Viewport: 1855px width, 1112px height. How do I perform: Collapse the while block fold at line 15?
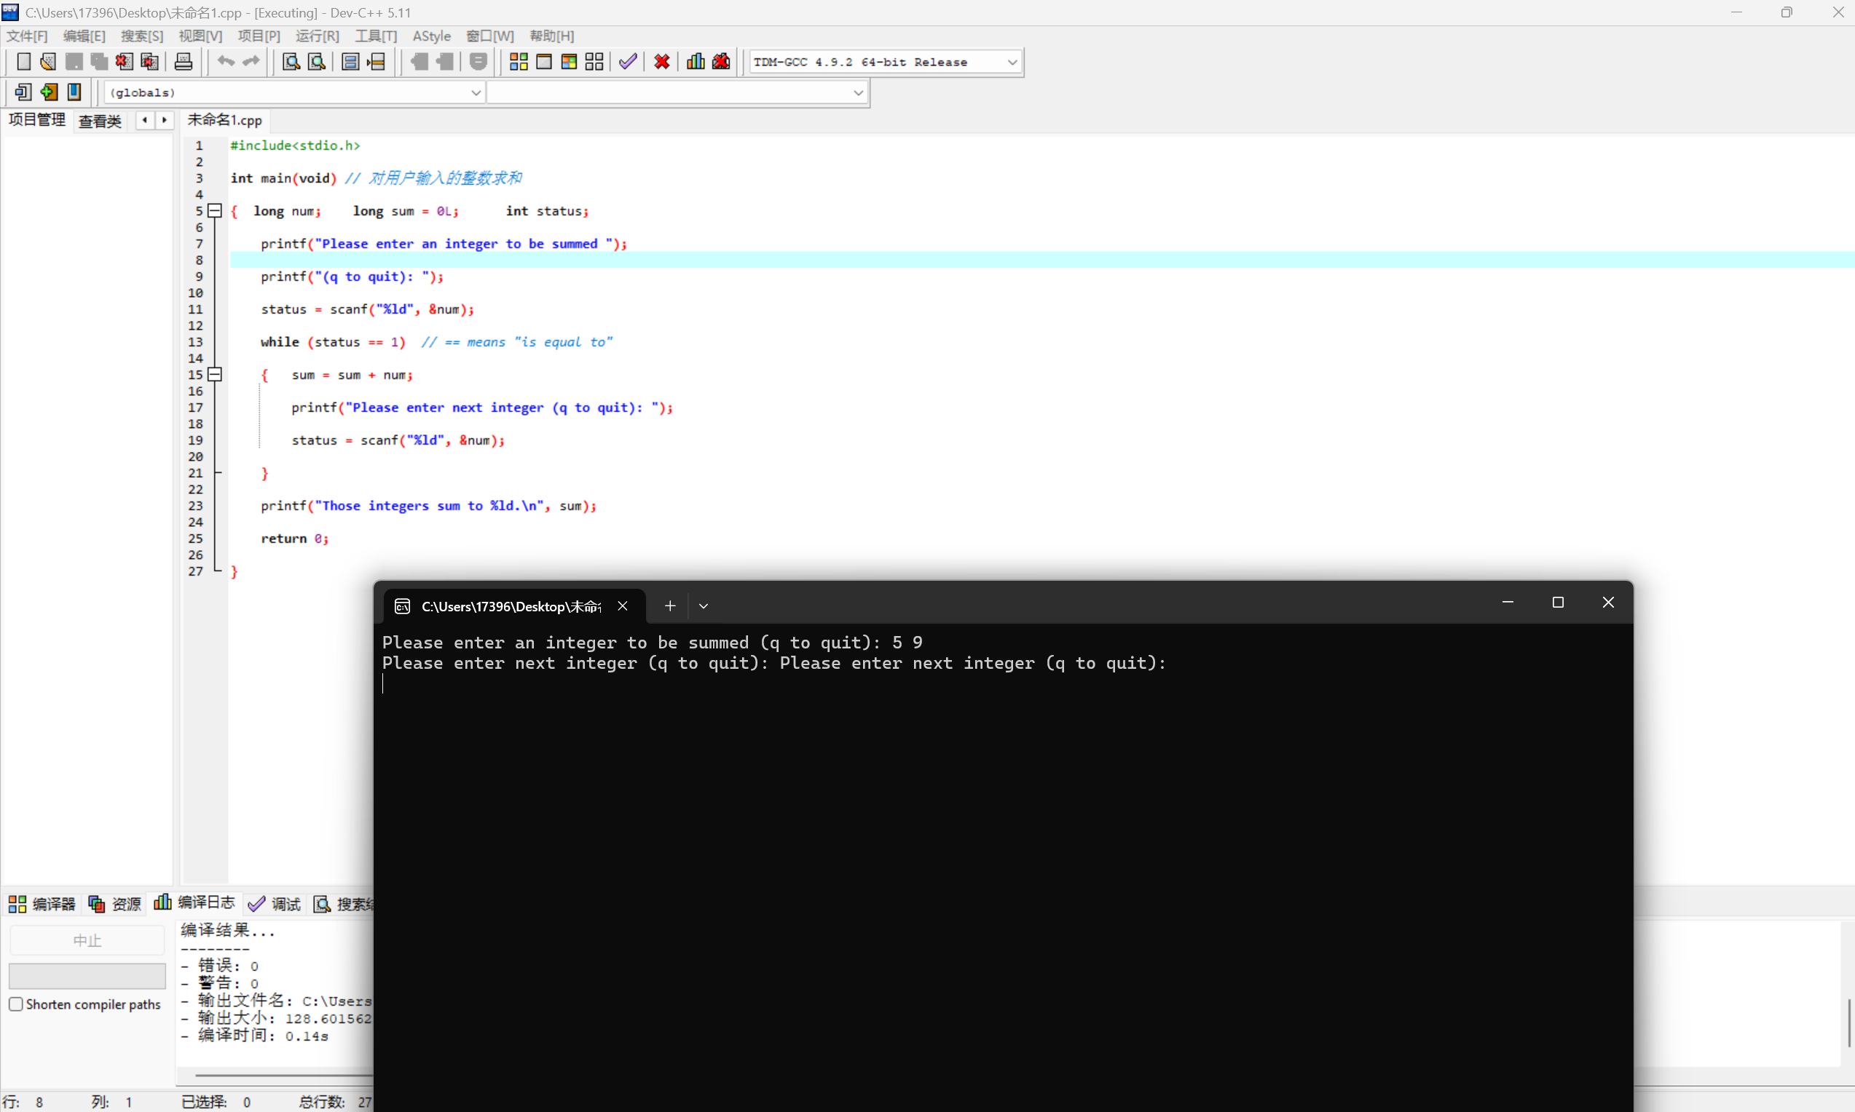click(x=215, y=375)
